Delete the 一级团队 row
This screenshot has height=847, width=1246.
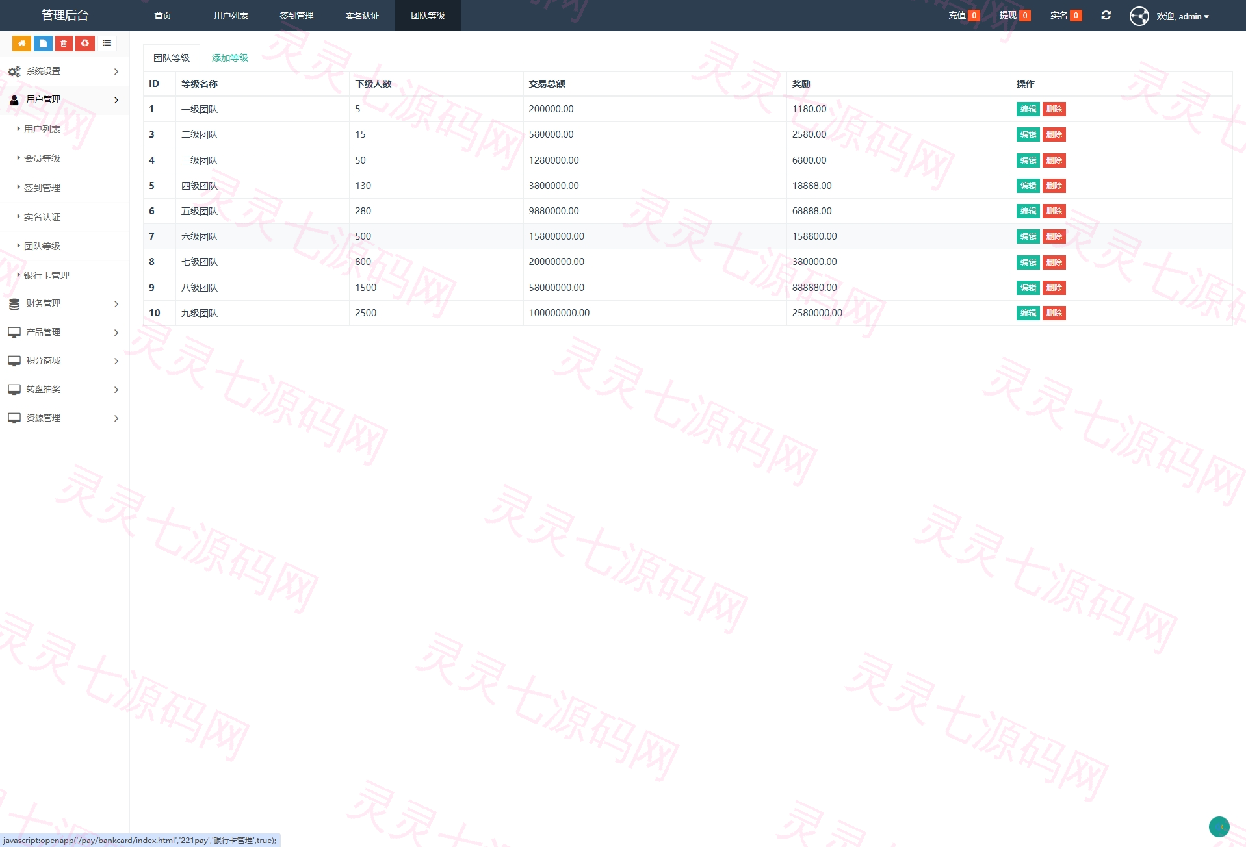[x=1054, y=109]
